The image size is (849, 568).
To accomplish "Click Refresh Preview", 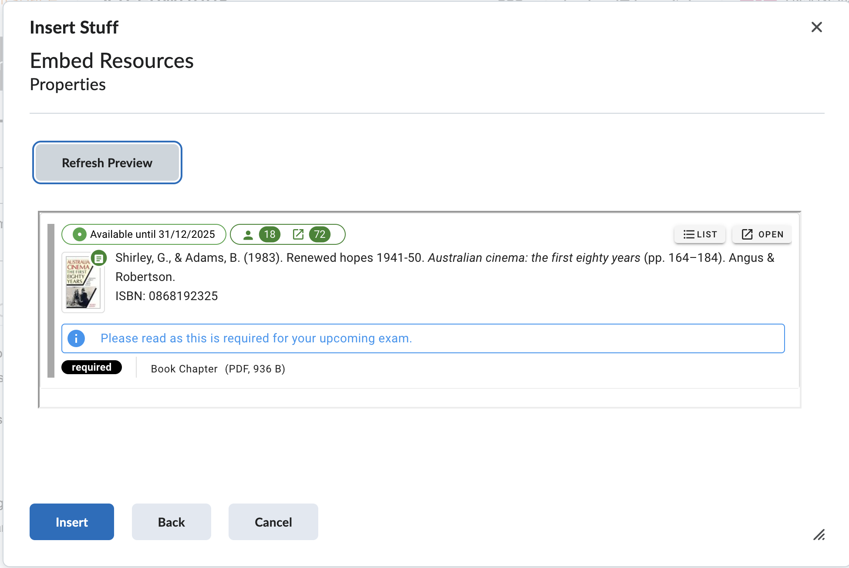I will (x=107, y=162).
